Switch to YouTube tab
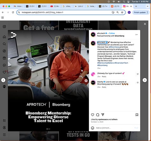Image resolution: width=151 pixels, height=141 pixels. [55, 6]
